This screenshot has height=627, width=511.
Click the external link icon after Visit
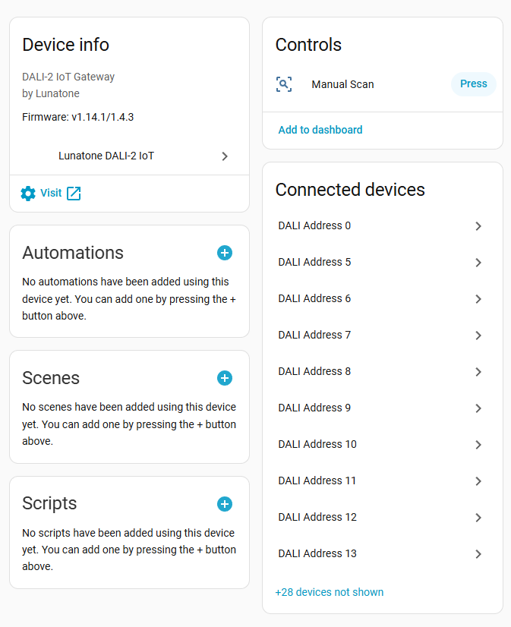click(x=74, y=194)
